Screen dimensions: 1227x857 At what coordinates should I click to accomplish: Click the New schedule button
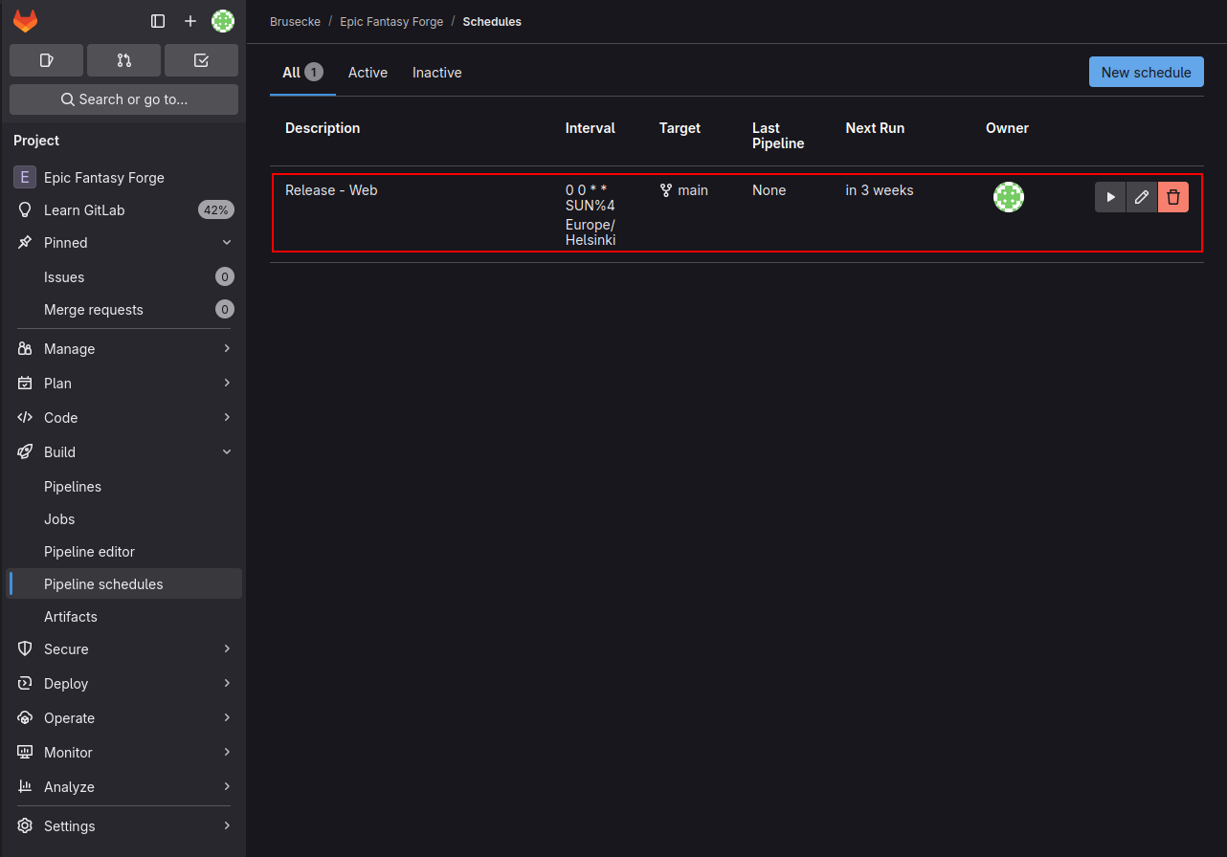click(x=1146, y=72)
